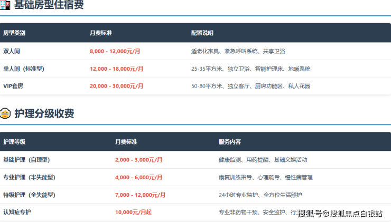Click the 认知症专护 row label
Screen dimensions: 391x222
tap(17, 212)
